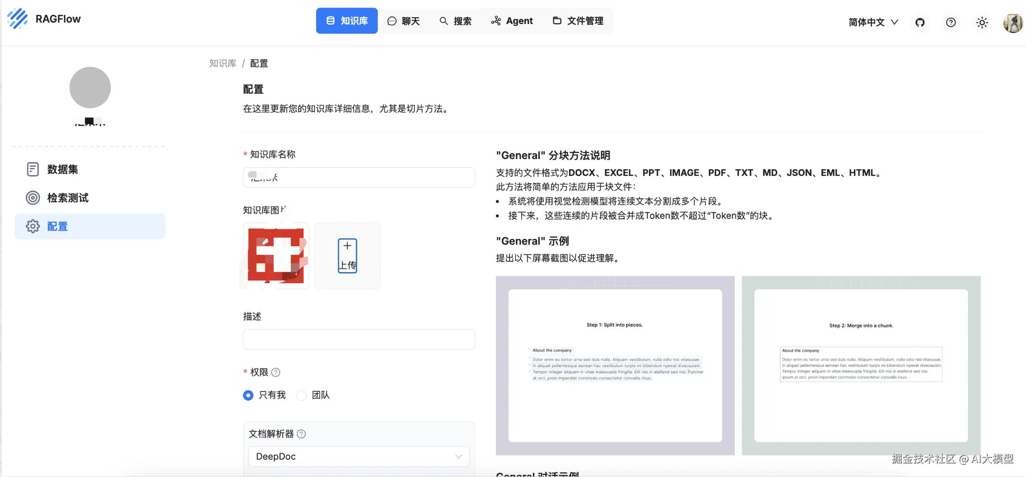Click the 描述 input field
This screenshot has height=477, width=1026.
click(x=359, y=339)
